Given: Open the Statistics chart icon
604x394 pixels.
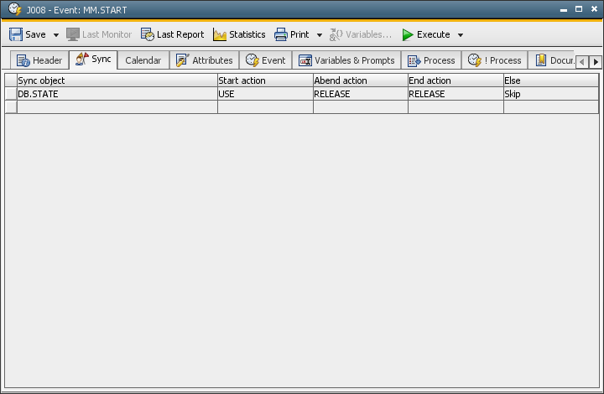Looking at the screenshot, I should (x=221, y=34).
